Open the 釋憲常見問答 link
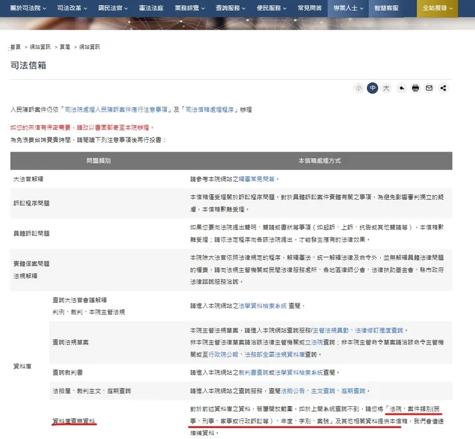This screenshot has width=475, height=439. point(257,179)
